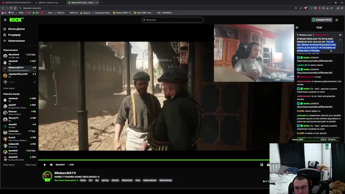Open the Zagraj.my bookmark
The height and width of the screenshot is (194, 345).
(x=85, y=13)
